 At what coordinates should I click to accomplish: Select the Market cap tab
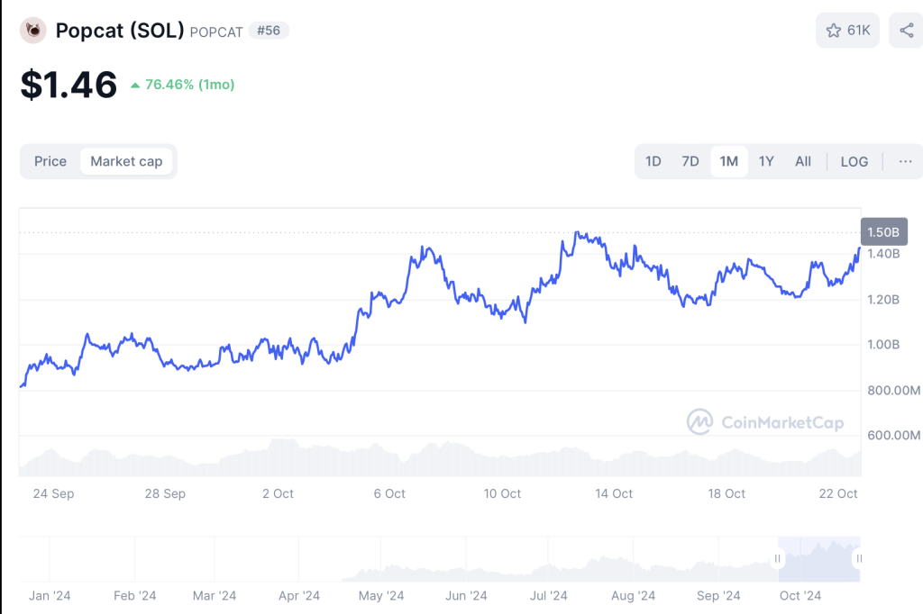point(126,161)
